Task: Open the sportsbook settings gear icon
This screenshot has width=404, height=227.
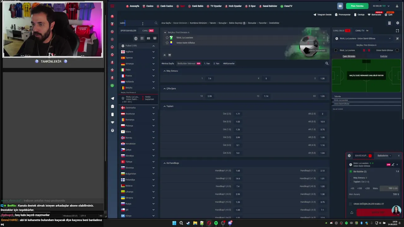Action: click(x=397, y=23)
